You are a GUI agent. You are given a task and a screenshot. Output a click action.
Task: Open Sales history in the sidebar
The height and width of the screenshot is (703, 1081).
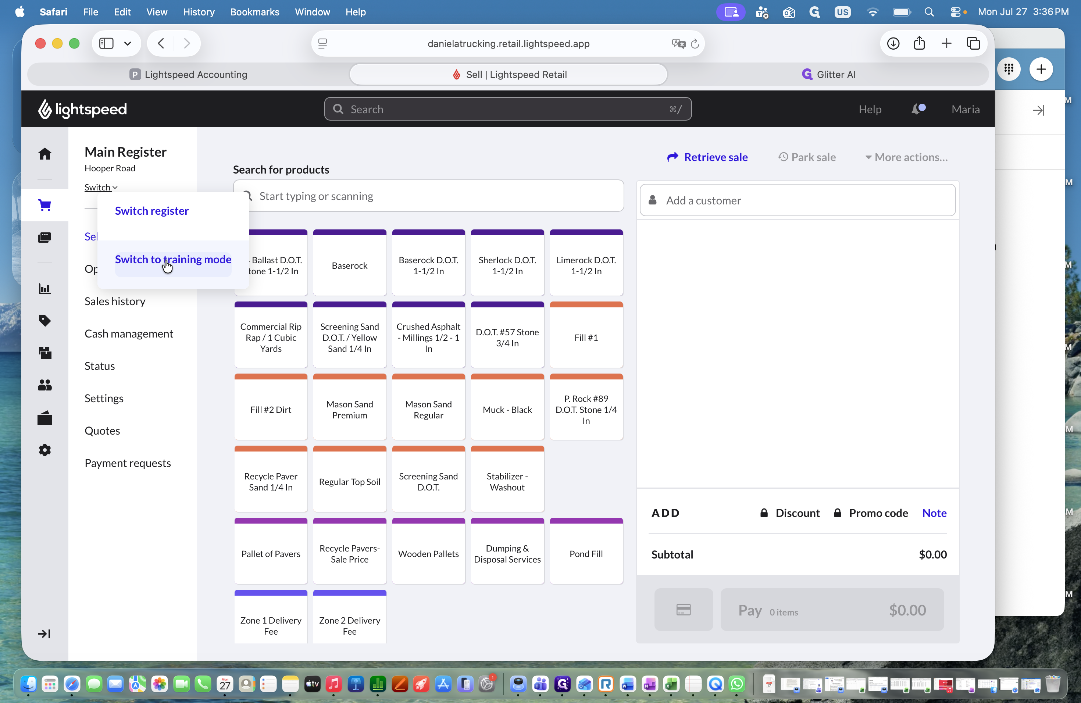[115, 301]
